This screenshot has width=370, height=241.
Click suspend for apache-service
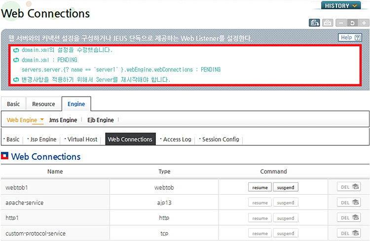pos(286,203)
